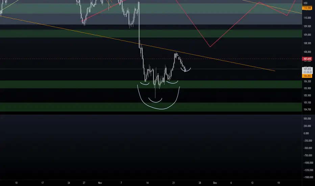Click the -1500.000 indicator scale label
The height and width of the screenshot is (186, 315).
pyautogui.click(x=308, y=177)
